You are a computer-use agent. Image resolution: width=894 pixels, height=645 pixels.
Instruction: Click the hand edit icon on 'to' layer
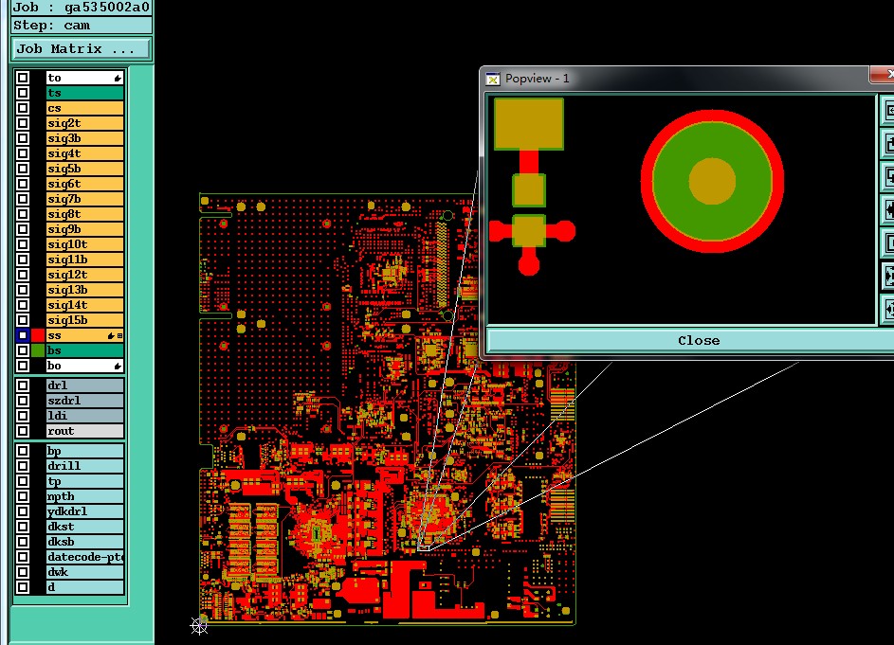(118, 78)
